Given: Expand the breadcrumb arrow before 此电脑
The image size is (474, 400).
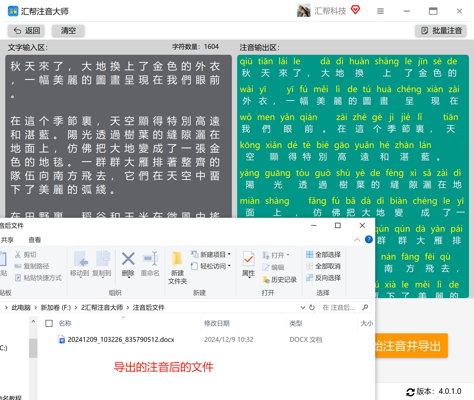Looking at the screenshot, I should (x=6, y=307).
